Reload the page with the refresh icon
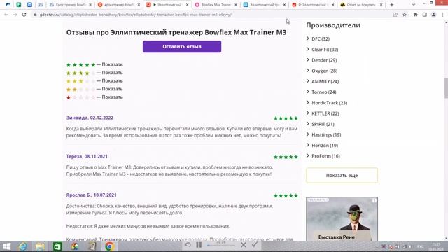 coord(24,15)
